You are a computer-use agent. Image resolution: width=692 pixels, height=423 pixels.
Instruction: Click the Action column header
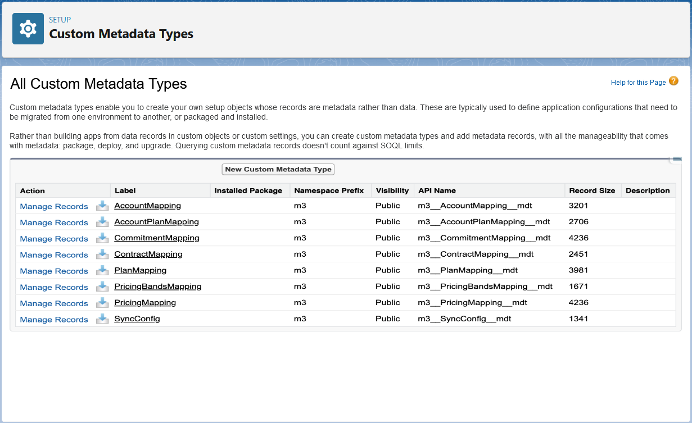(33, 190)
